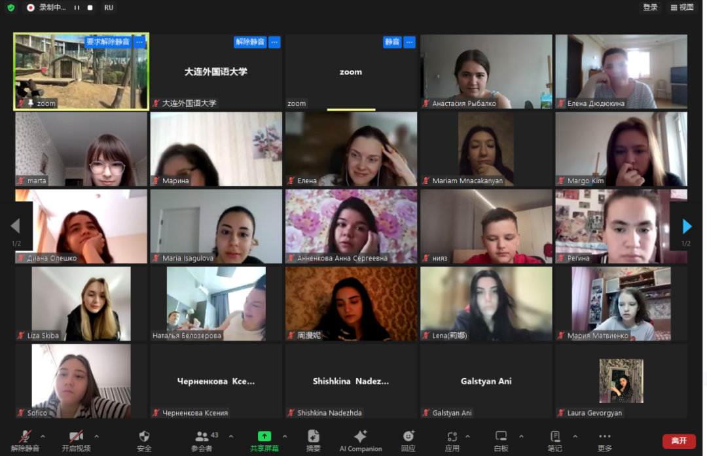Click Unmute (解除静音) on 大连外国语大学 tile
The width and height of the screenshot is (707, 456).
[x=250, y=42]
